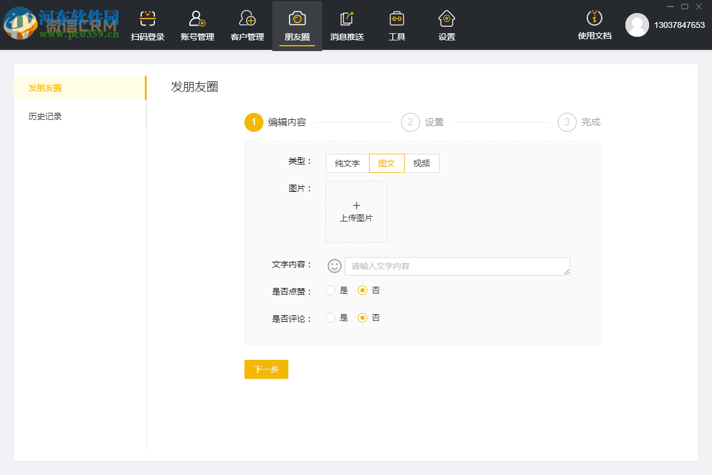Select 是 for 是否评论
Viewport: 712px width, 475px height.
pyautogui.click(x=330, y=318)
